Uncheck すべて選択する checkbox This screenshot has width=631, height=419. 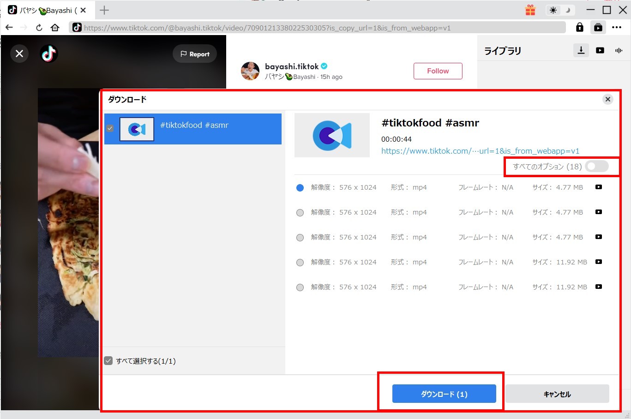[109, 360]
